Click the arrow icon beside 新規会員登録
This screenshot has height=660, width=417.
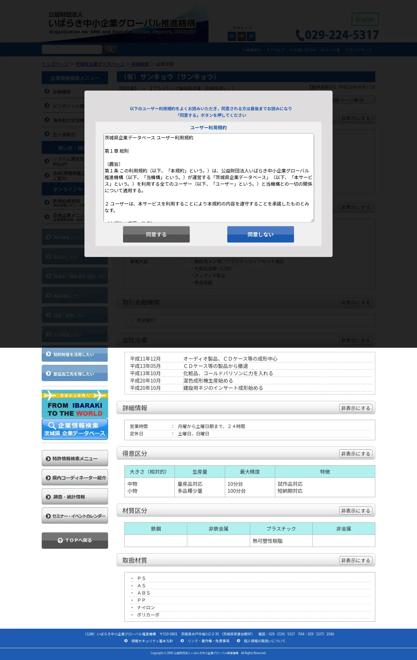[x=47, y=202]
